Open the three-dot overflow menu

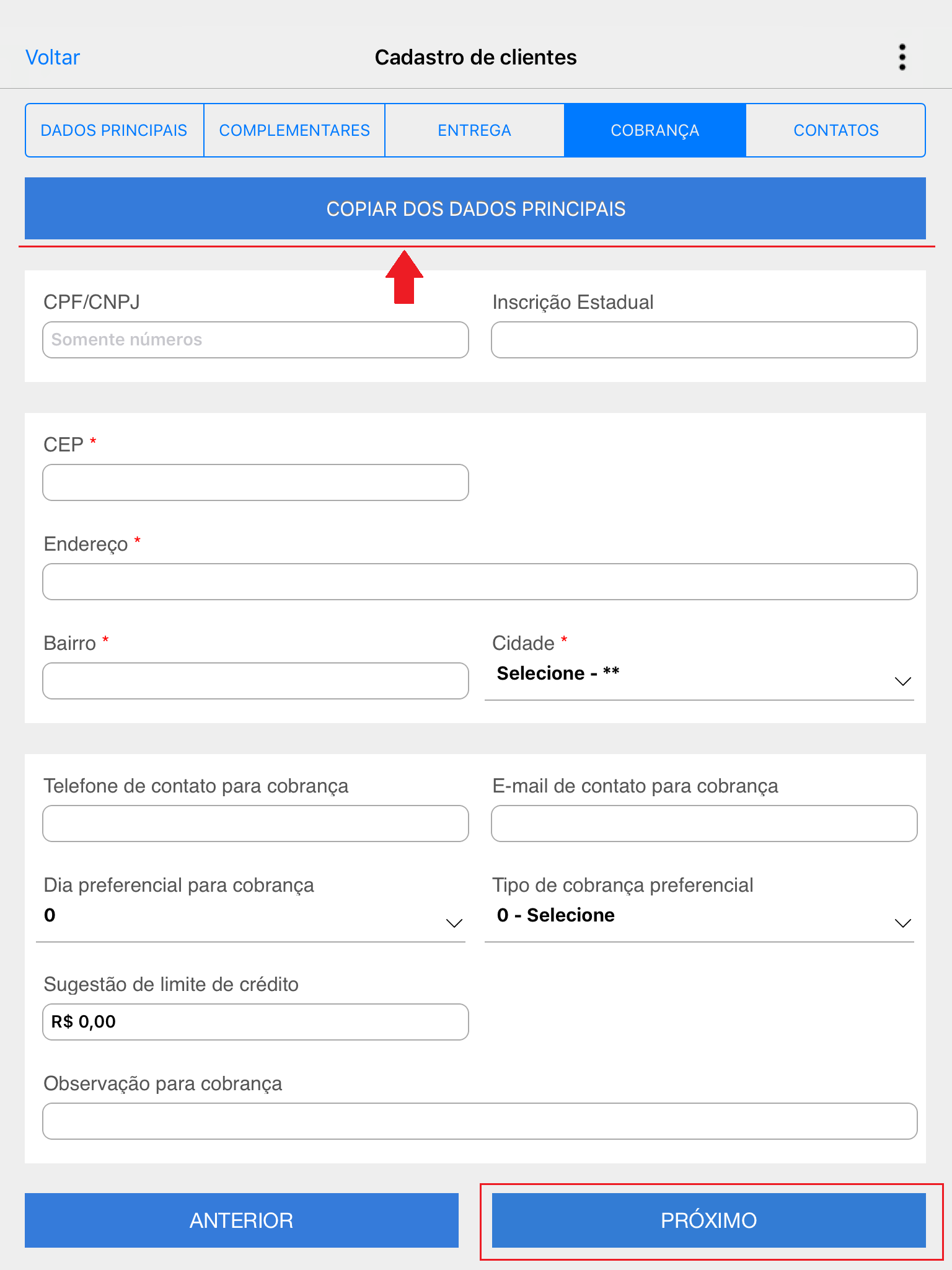tap(902, 57)
